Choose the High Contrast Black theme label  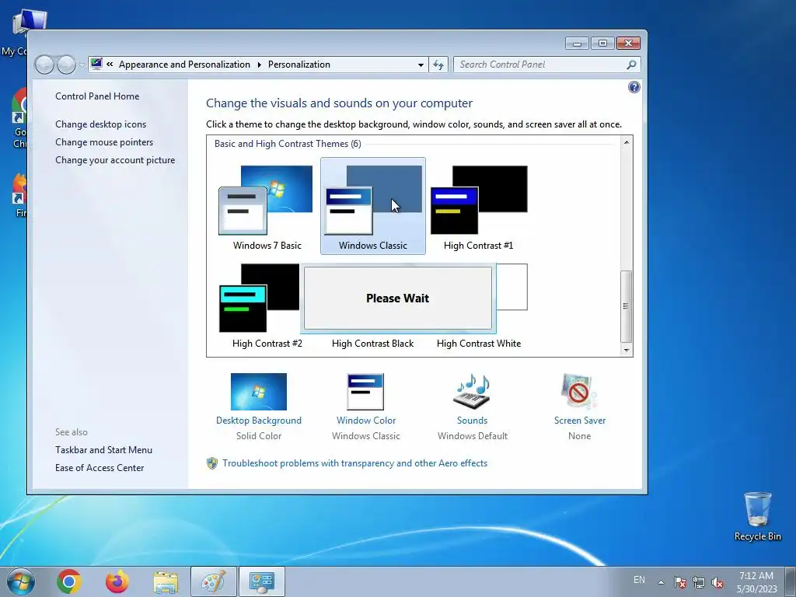(x=372, y=344)
